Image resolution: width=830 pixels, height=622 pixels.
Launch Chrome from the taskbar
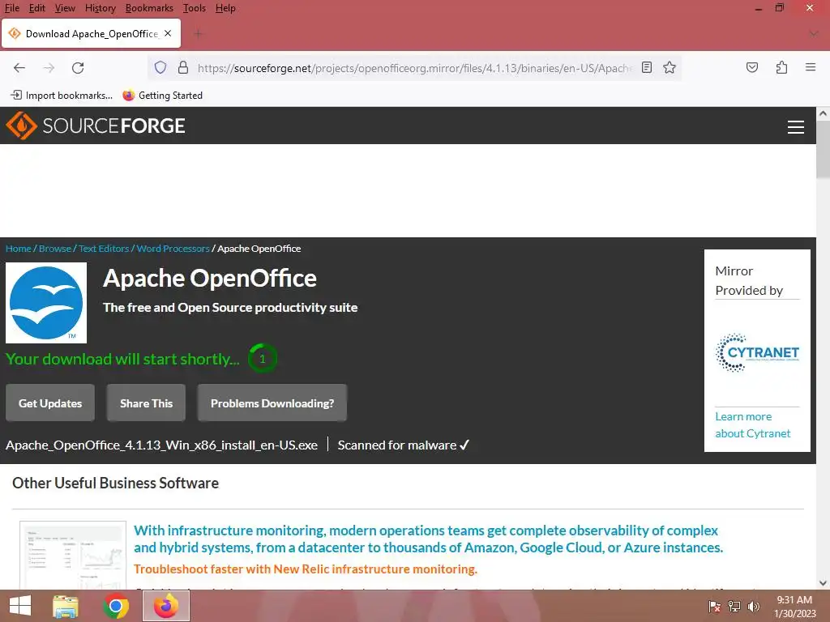point(116,606)
